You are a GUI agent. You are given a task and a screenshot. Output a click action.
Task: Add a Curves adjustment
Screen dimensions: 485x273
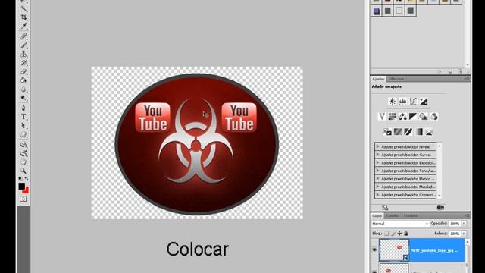point(413,101)
